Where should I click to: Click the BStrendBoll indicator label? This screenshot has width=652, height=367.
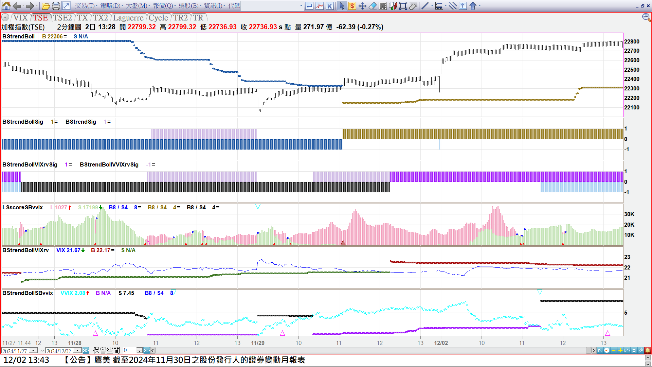coord(18,36)
